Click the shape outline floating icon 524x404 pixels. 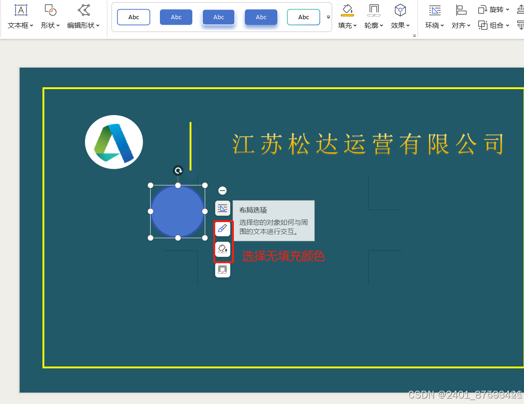point(222,270)
